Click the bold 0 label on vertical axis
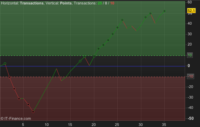Screen dimensions: 200x127 (x=189, y=66)
